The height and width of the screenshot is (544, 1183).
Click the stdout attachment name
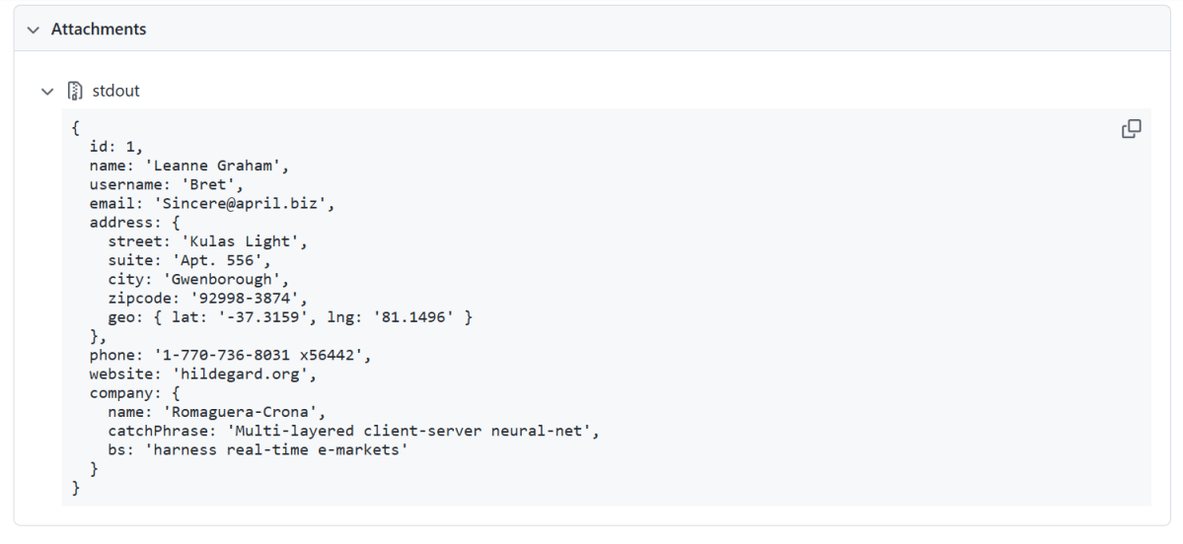tap(115, 91)
